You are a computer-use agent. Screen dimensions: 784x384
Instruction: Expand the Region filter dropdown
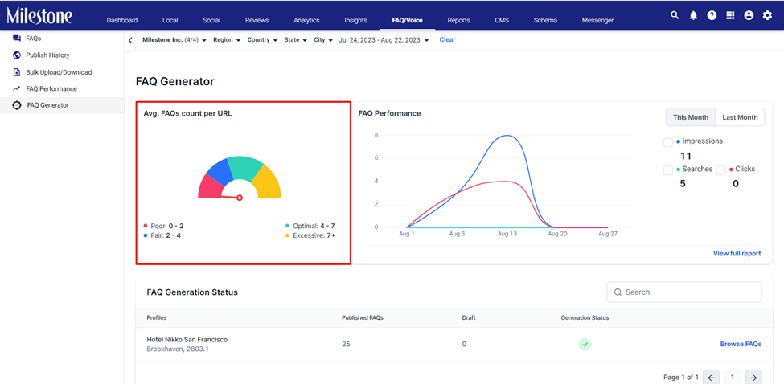[x=227, y=40]
